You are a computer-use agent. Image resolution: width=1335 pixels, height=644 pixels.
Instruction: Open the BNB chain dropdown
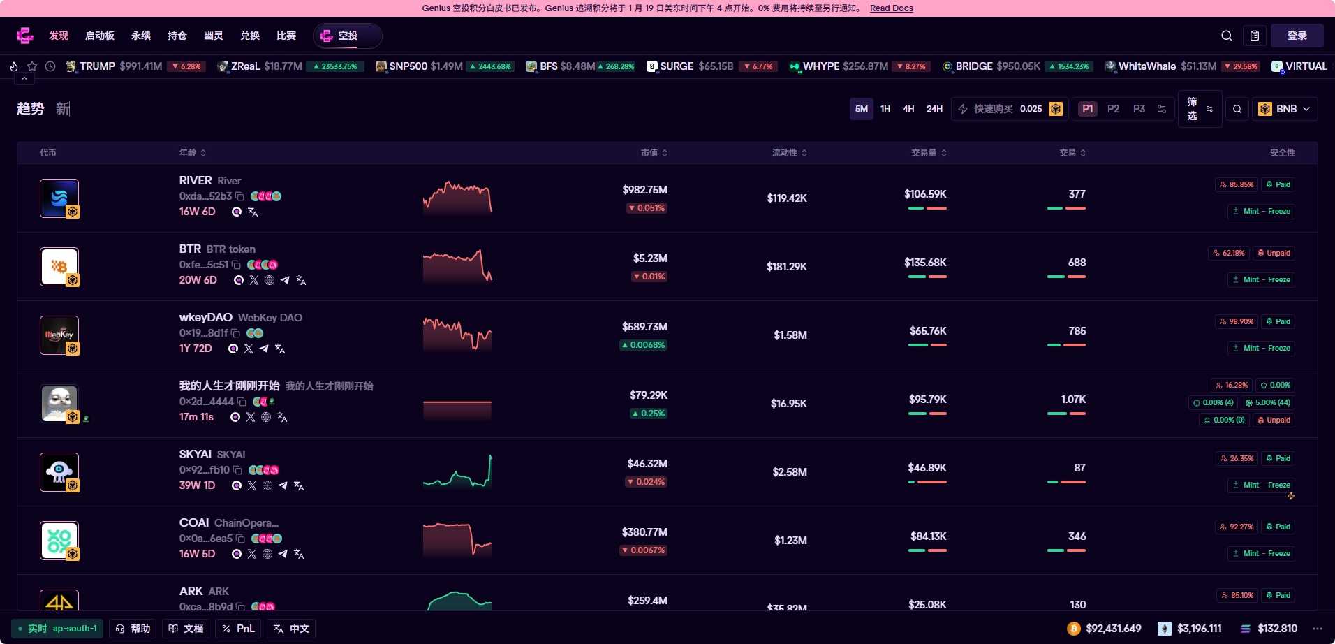(1285, 109)
